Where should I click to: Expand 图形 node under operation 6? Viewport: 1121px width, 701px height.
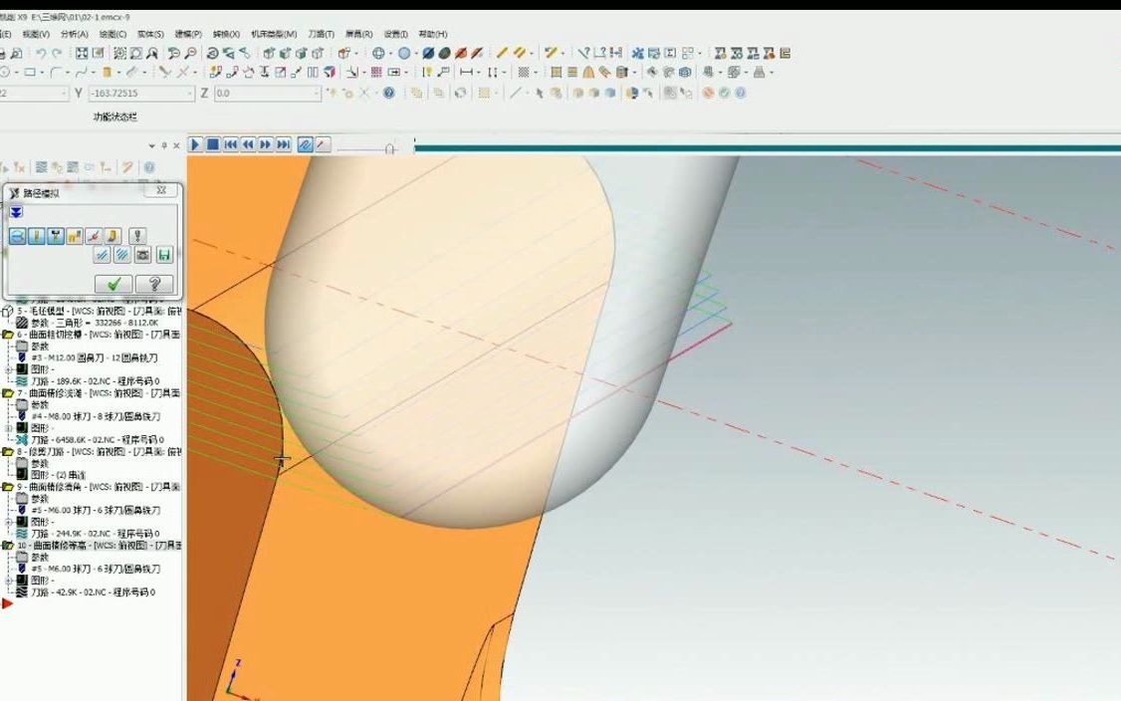coord(9,369)
